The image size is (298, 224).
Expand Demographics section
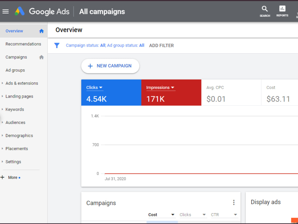2,135
